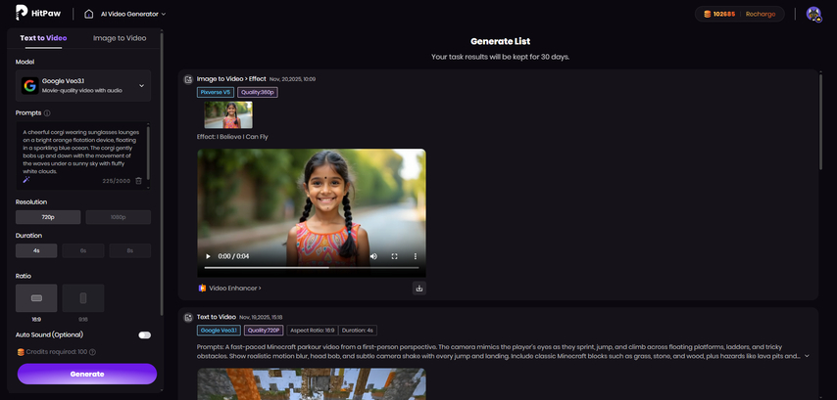Enter fullscreen mode on the video player
The image size is (837, 400).
[x=395, y=256]
